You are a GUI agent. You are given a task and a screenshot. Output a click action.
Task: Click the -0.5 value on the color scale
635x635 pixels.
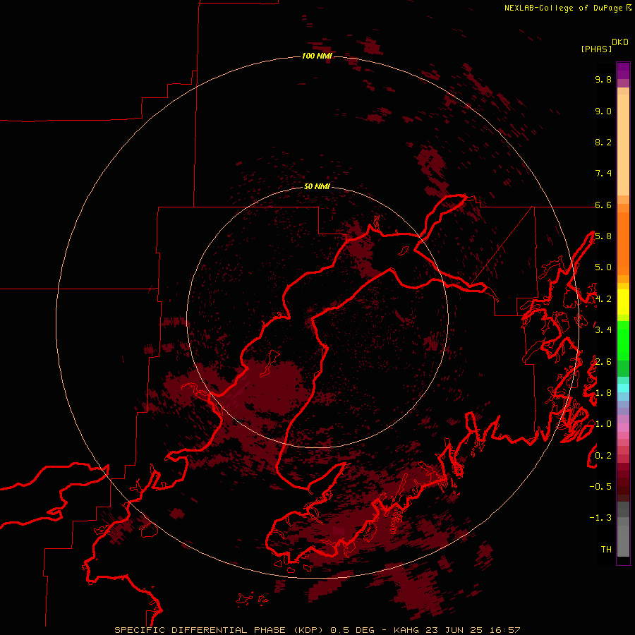pyautogui.click(x=600, y=487)
